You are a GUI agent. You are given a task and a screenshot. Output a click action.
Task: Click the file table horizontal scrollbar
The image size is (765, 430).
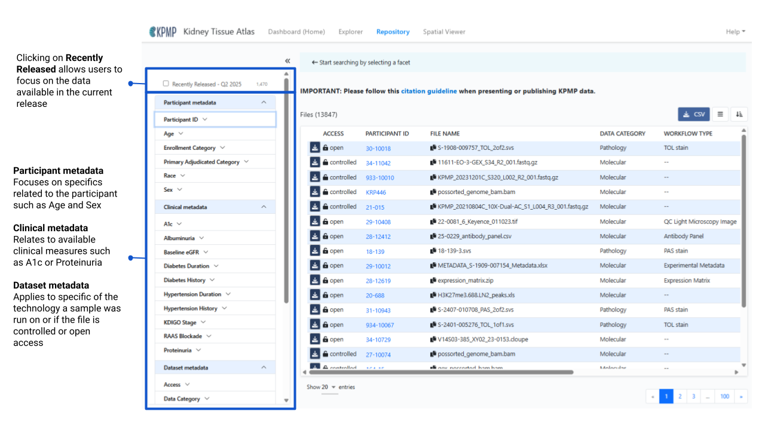[x=441, y=371]
